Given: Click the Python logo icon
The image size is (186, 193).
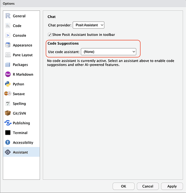Looking at the screenshot, I should (8, 84).
